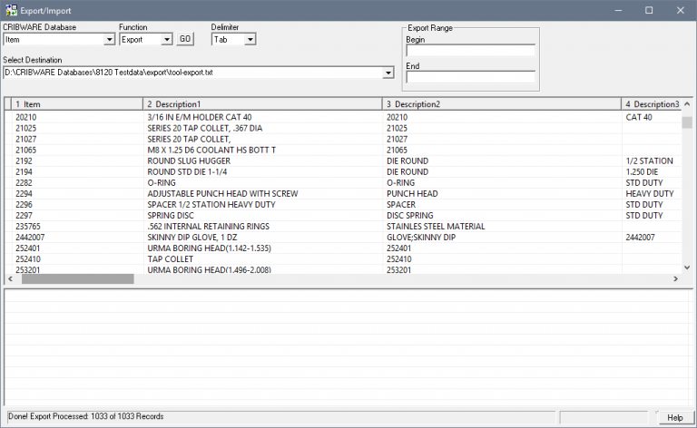
Task: Open the Delimiter dropdown set to Tab
Action: coord(250,40)
